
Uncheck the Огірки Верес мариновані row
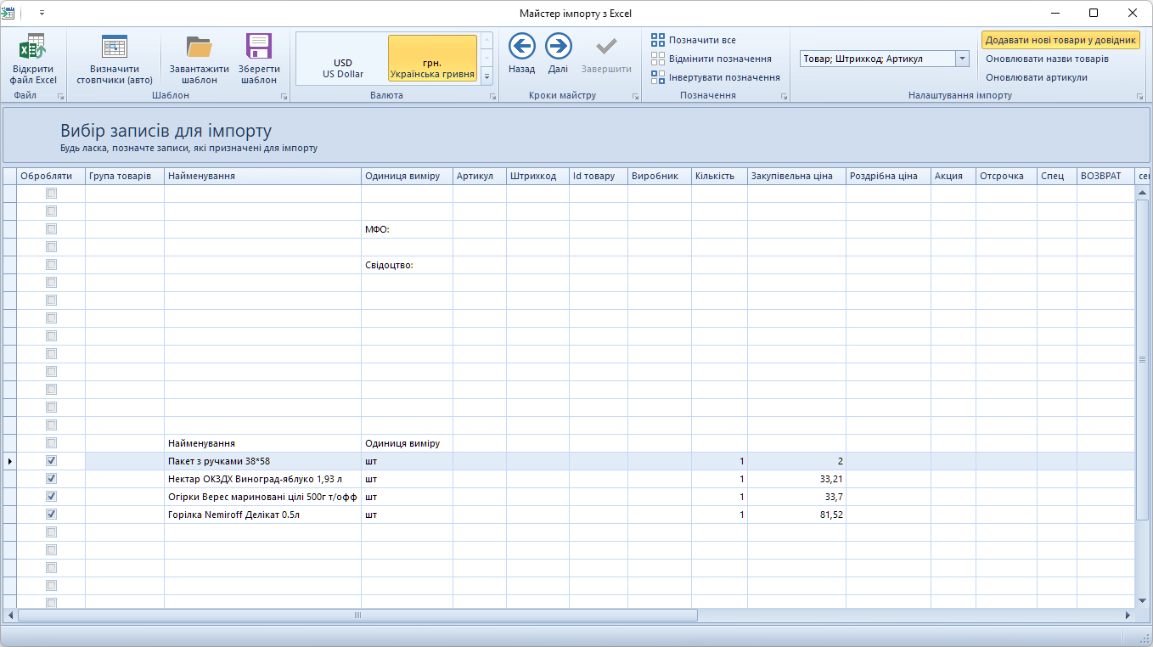[x=51, y=497]
